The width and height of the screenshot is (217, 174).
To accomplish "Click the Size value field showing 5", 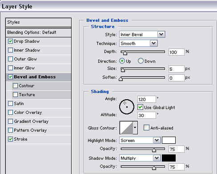I will tap(177, 69).
